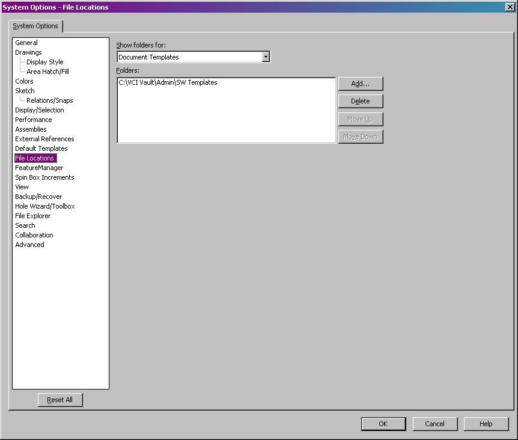Open the Search options page
518x440 pixels.
pyautogui.click(x=25, y=225)
